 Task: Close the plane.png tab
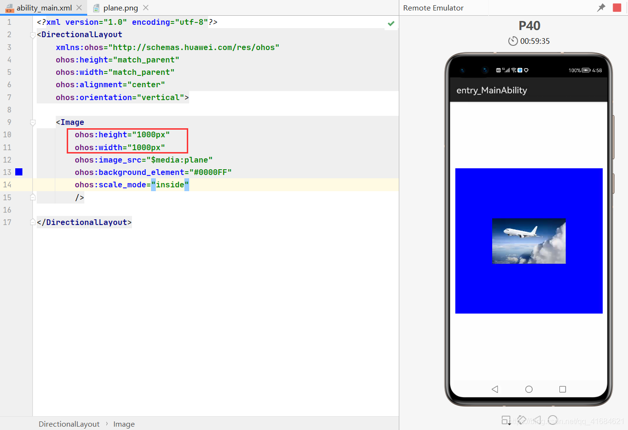(146, 8)
